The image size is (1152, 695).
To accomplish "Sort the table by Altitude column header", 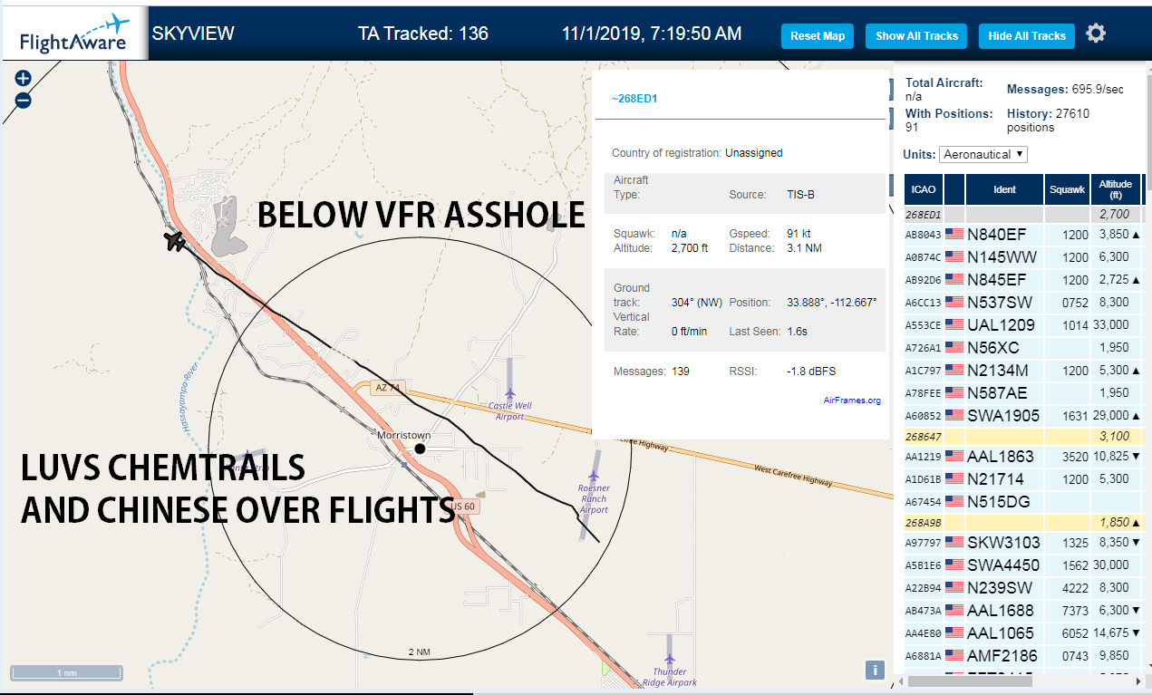I will coord(1116,189).
